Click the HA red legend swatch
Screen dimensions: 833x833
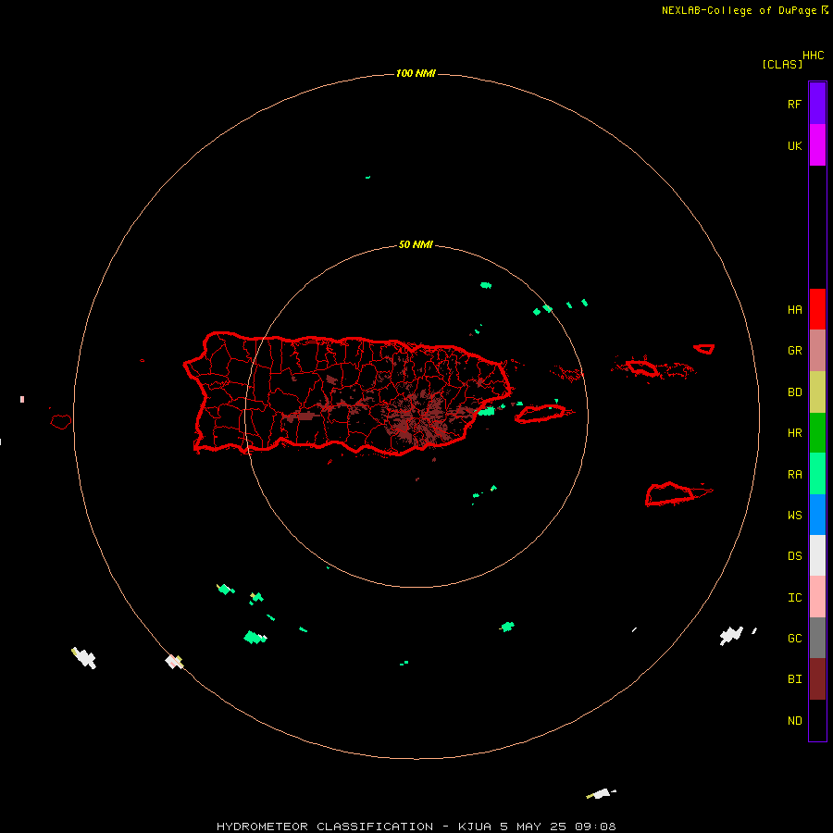pos(817,309)
